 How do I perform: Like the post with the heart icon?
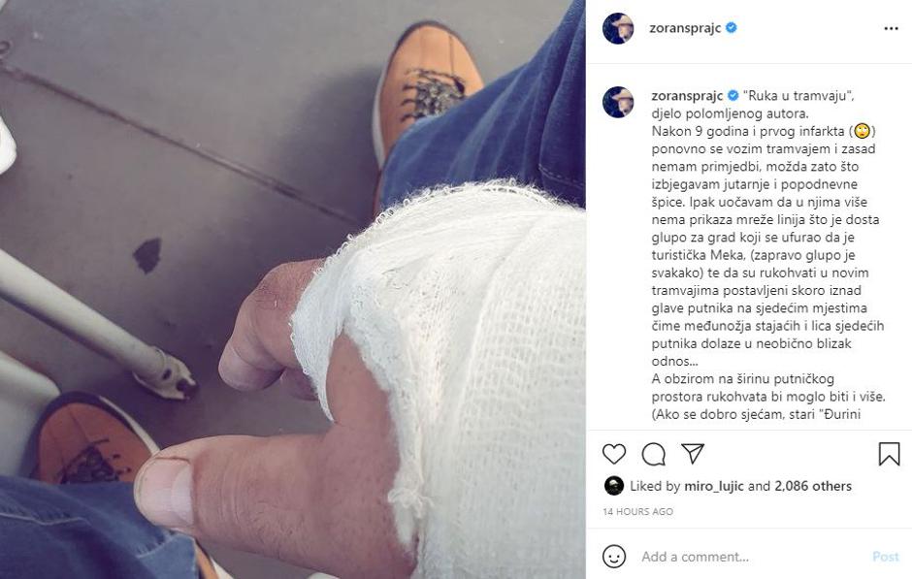point(614,454)
